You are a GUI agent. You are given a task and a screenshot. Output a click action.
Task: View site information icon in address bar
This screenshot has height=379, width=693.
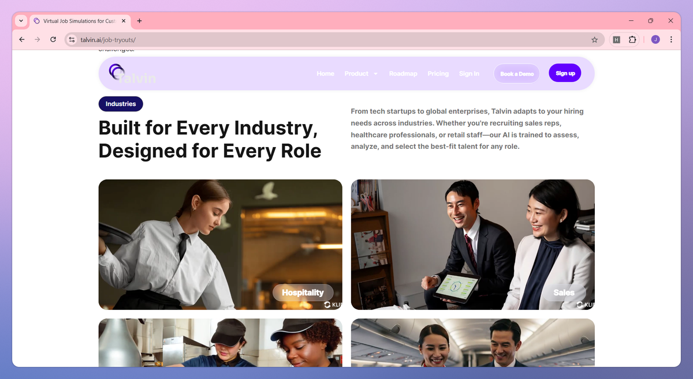(x=72, y=40)
